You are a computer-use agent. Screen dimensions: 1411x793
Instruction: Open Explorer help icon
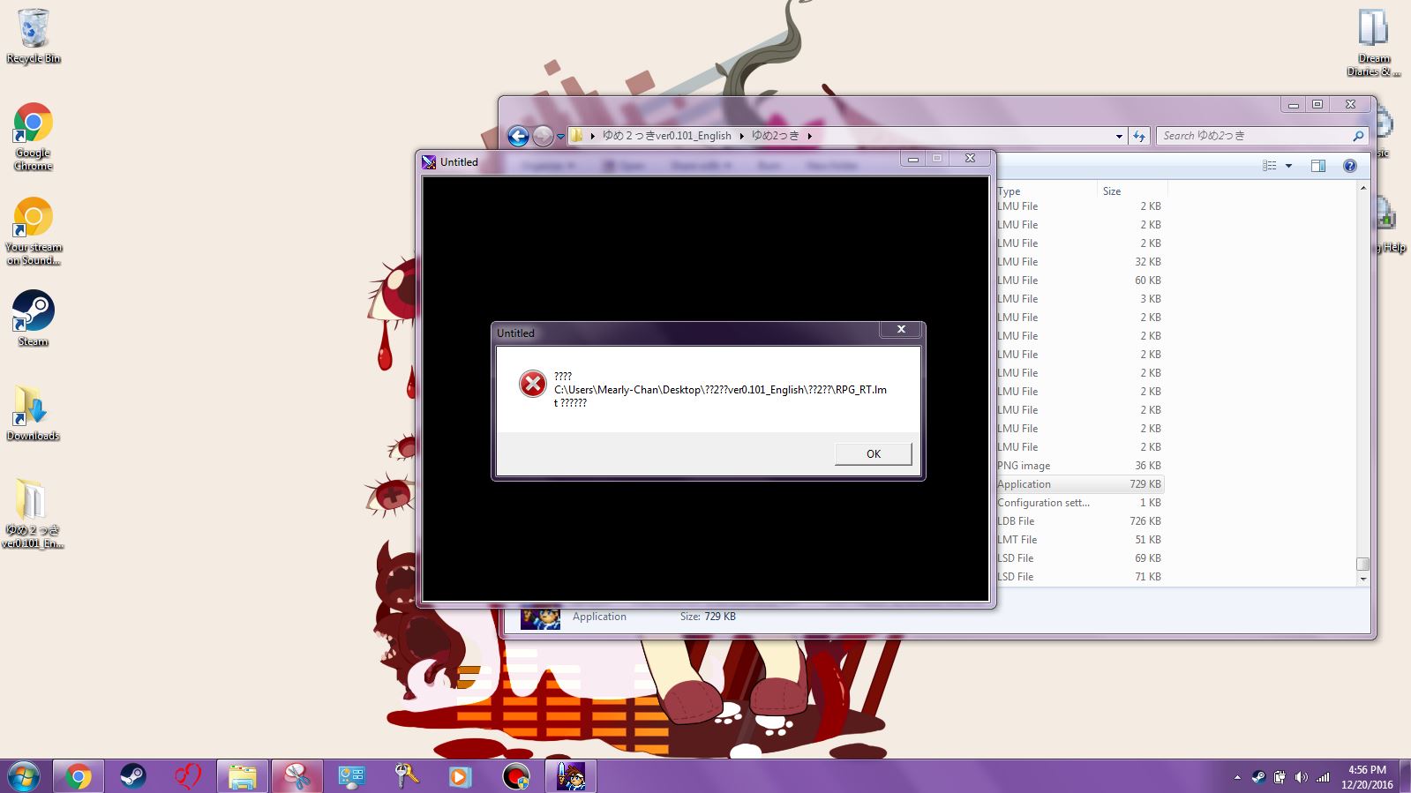pos(1349,166)
